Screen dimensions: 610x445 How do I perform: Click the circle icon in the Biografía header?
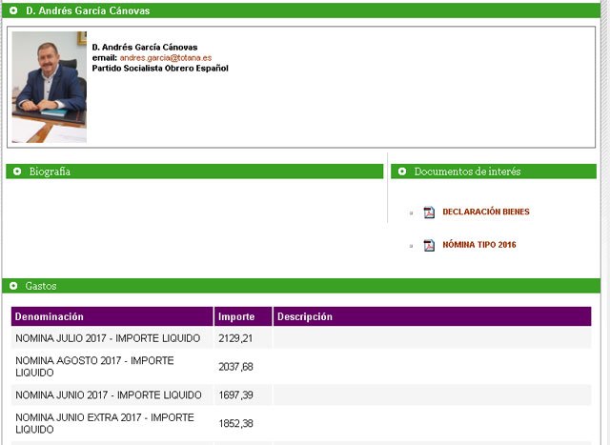(16, 172)
